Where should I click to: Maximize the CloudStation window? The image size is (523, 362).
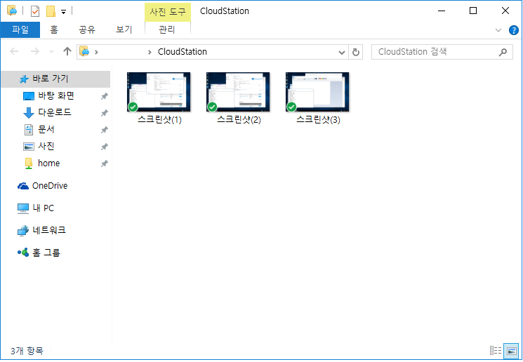[473, 11]
